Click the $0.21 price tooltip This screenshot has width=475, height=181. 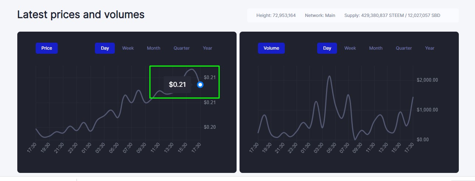[x=177, y=85]
